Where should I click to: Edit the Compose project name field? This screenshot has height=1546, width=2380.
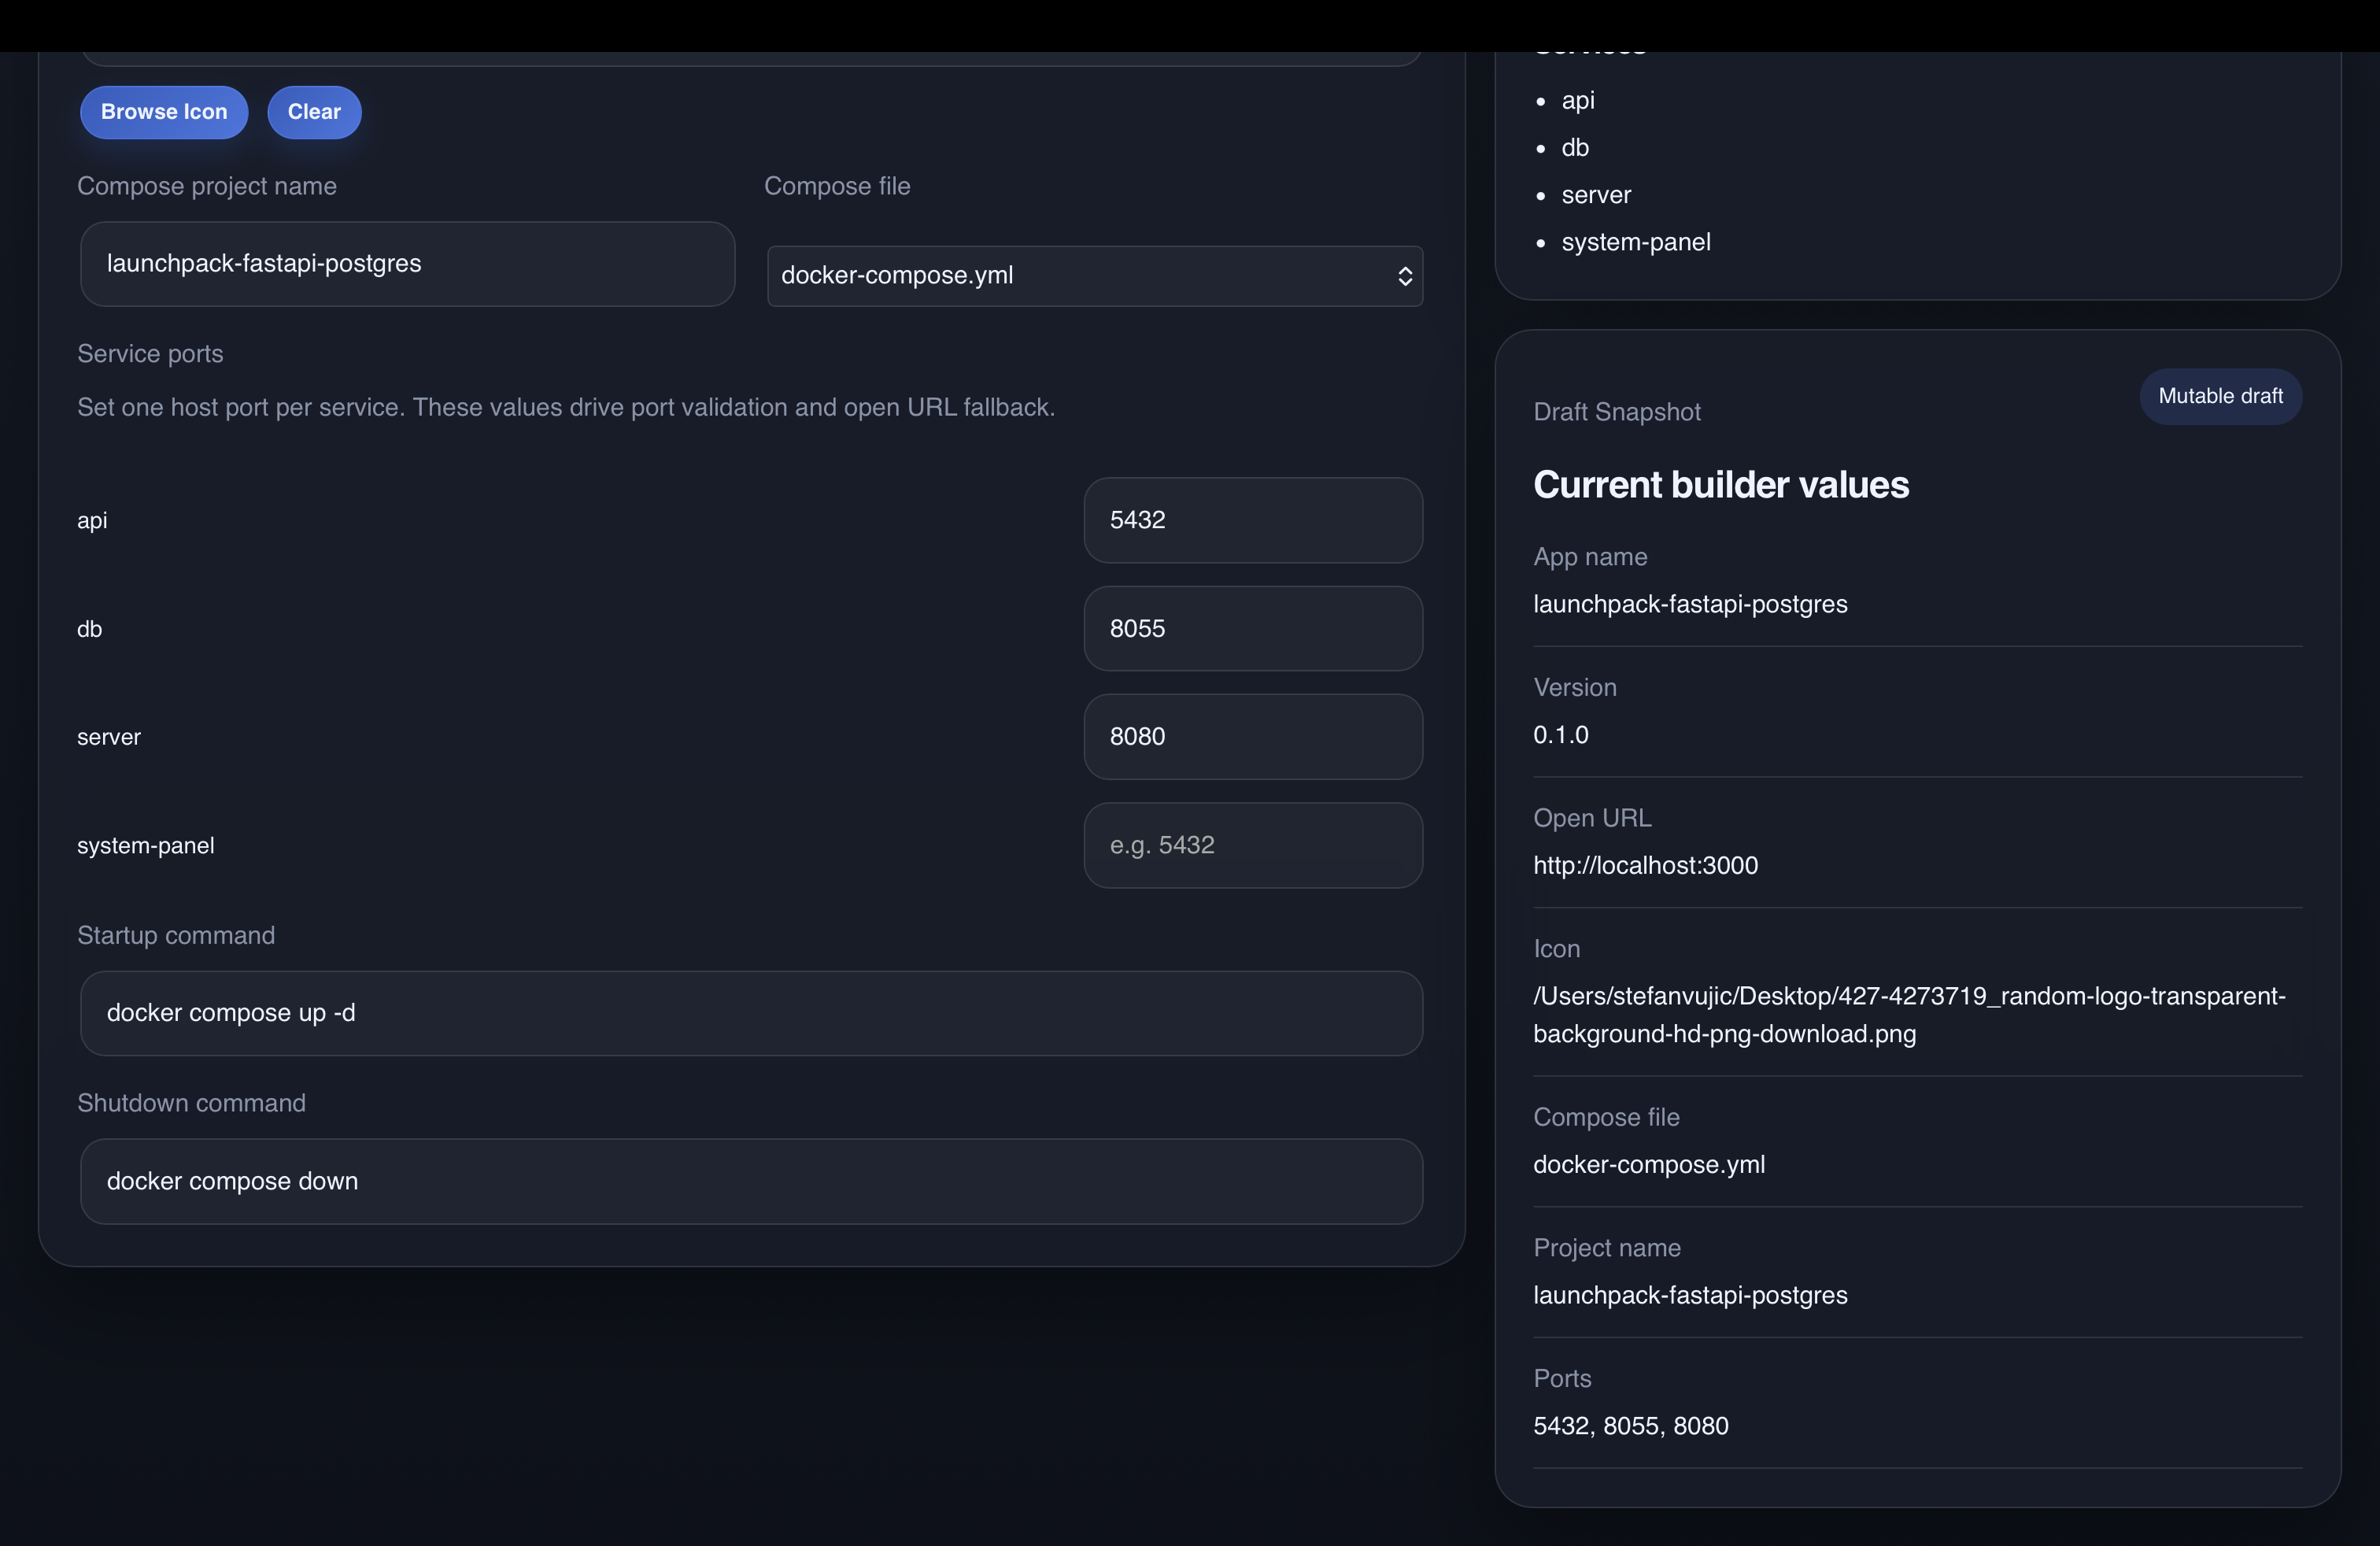[x=407, y=264]
